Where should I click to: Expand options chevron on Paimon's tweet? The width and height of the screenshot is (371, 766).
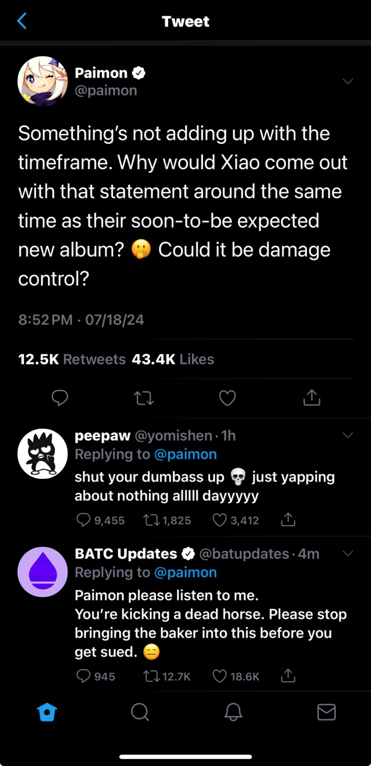pos(347,81)
